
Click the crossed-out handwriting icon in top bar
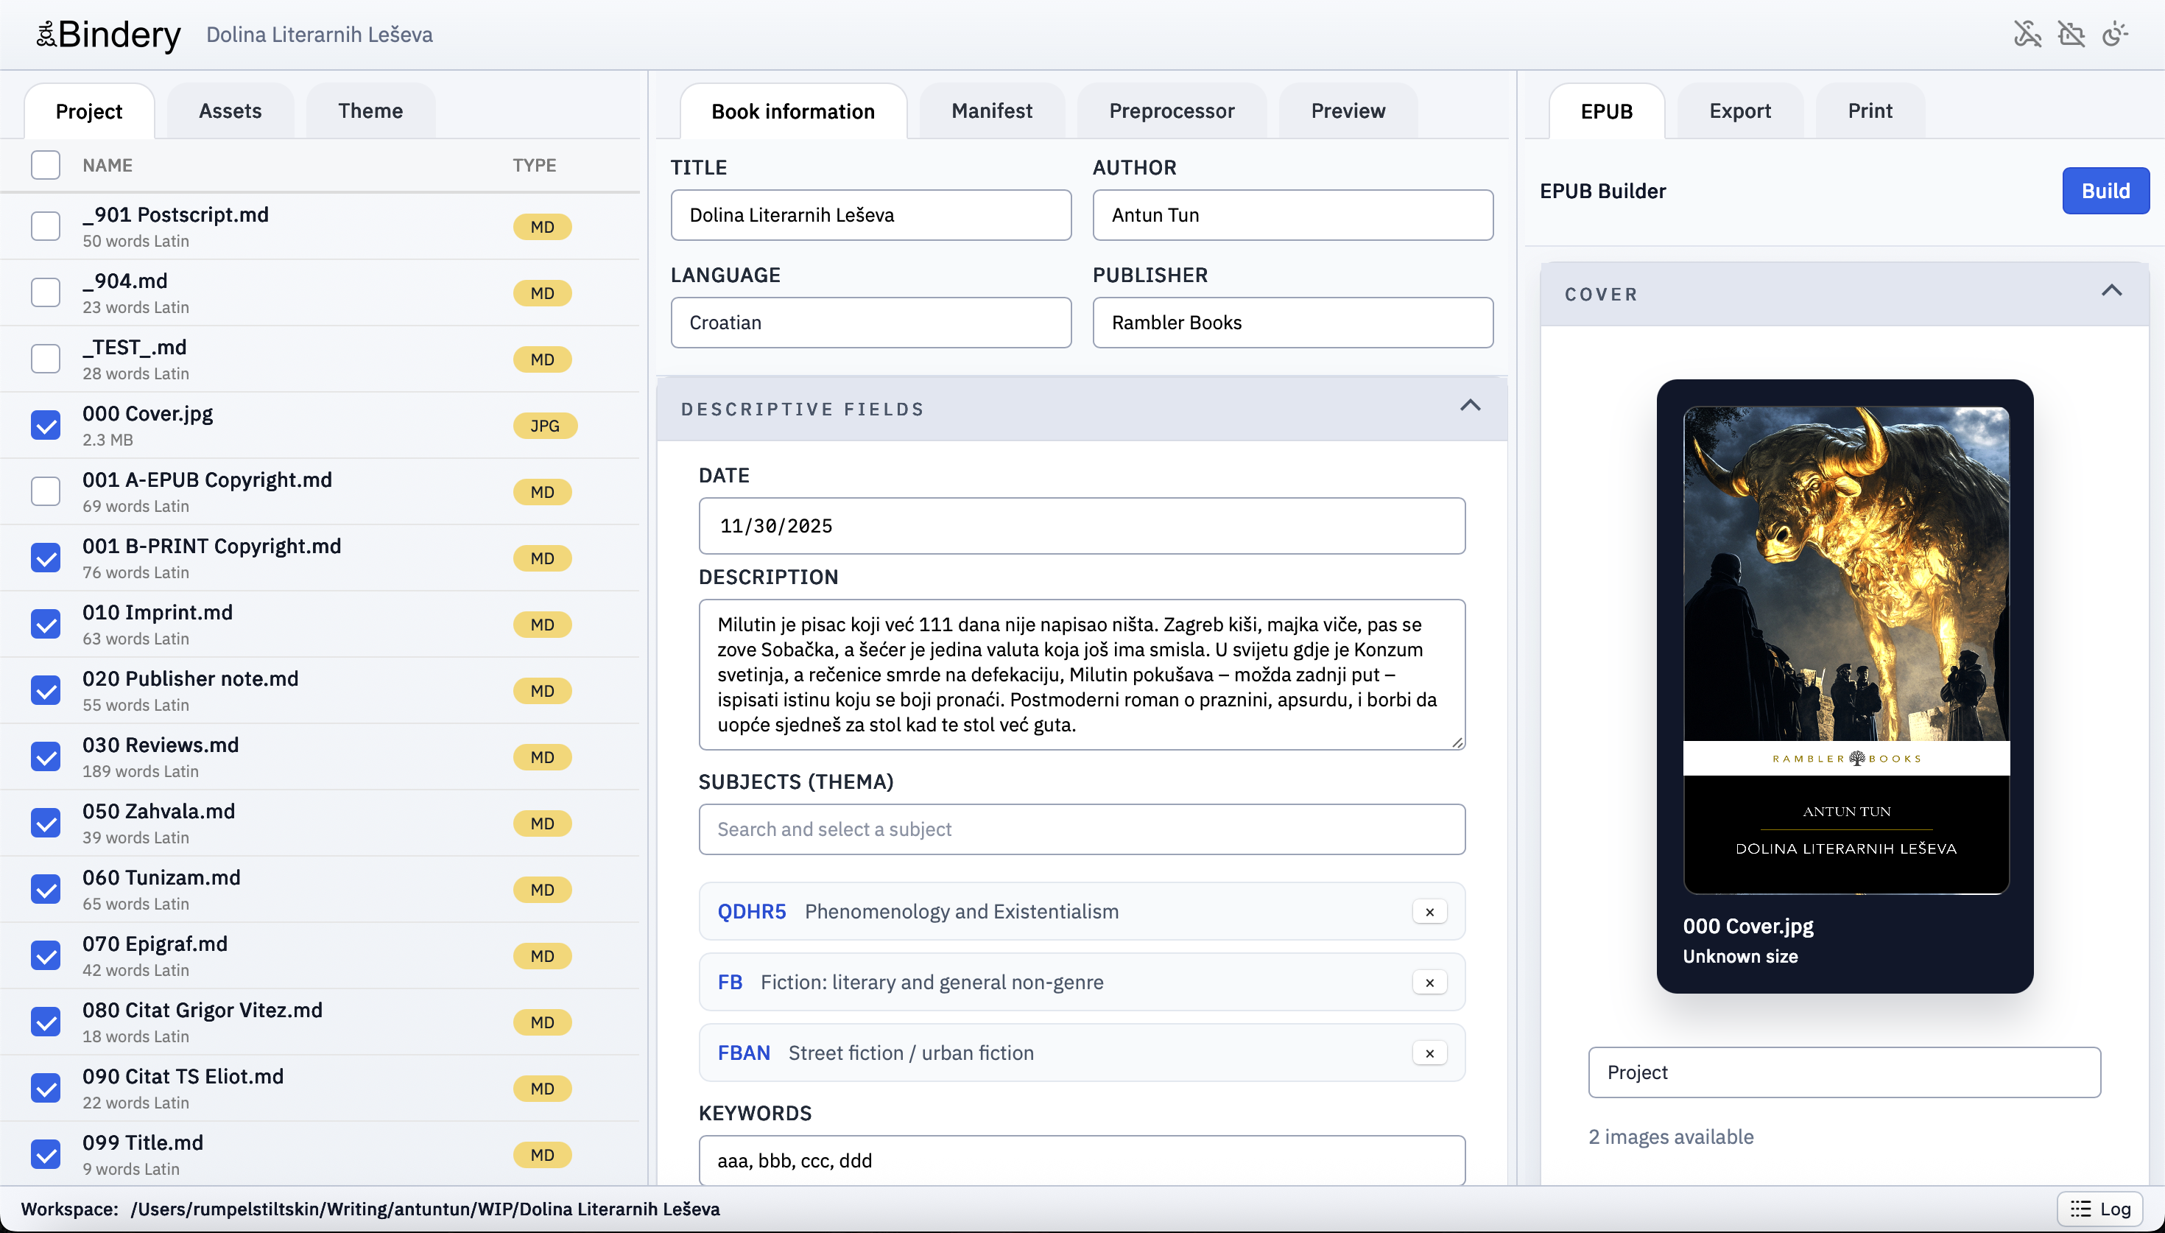click(2028, 34)
